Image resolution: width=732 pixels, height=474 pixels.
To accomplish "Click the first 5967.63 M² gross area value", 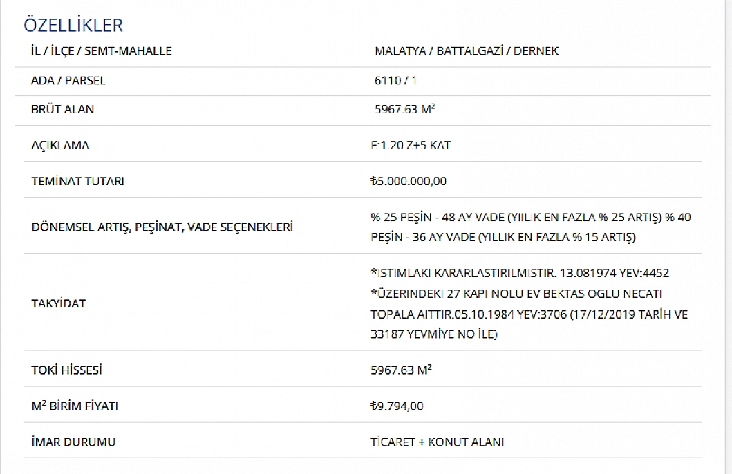I will 405,109.
